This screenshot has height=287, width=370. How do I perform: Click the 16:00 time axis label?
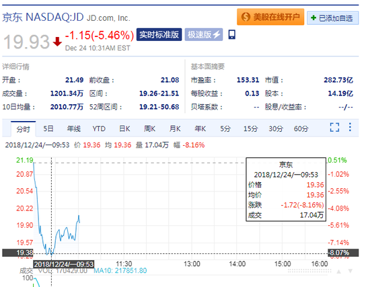(320, 263)
